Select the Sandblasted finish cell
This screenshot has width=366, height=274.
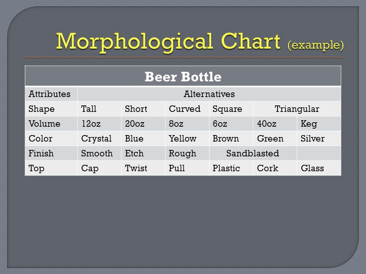pyautogui.click(x=253, y=153)
